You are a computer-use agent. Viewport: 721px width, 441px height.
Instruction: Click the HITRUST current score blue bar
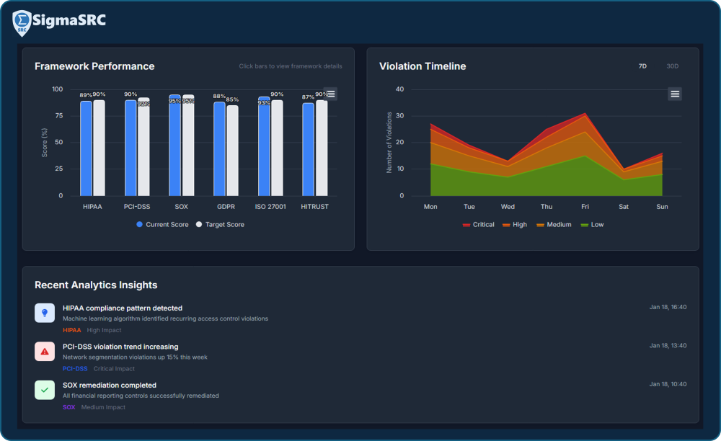pyautogui.click(x=308, y=149)
